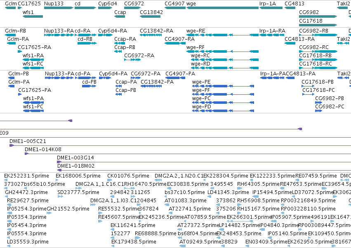Select the CG6972-RA transcript
The image size is (351, 248).
coord(132,60)
